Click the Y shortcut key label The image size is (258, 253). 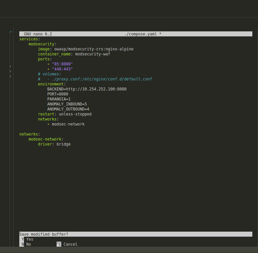pyautogui.click(x=22, y=239)
